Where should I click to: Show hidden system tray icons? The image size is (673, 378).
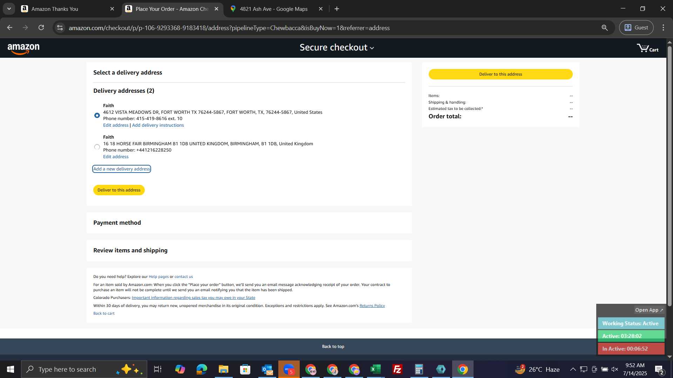[573, 369]
